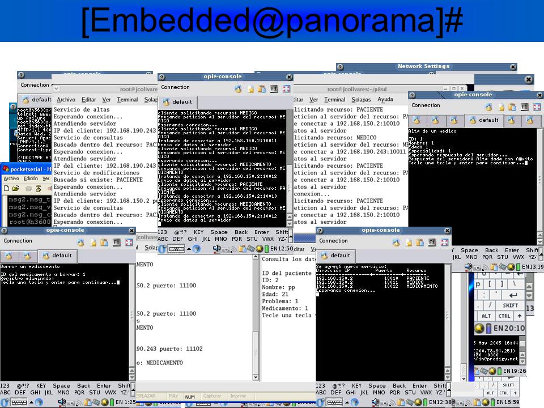The height and width of the screenshot is (408, 544).
Task: Toggle fullscreen icon in 'cliente solicitando' opie-console
Action: [x=286, y=89]
